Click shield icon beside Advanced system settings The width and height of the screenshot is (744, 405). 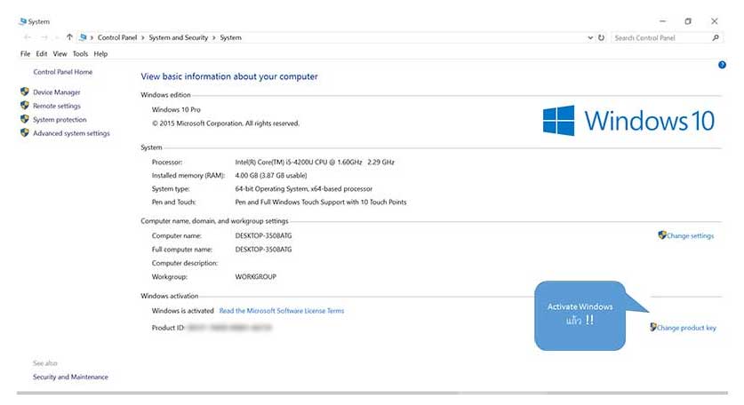click(x=25, y=133)
